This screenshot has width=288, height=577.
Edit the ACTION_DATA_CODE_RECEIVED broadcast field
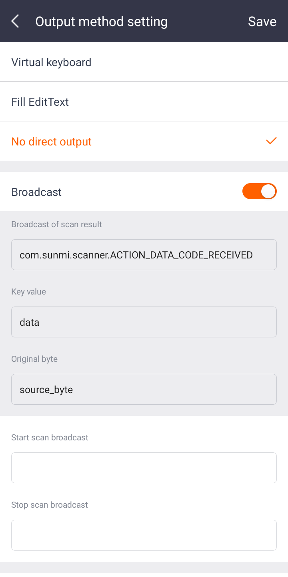pyautogui.click(x=144, y=255)
